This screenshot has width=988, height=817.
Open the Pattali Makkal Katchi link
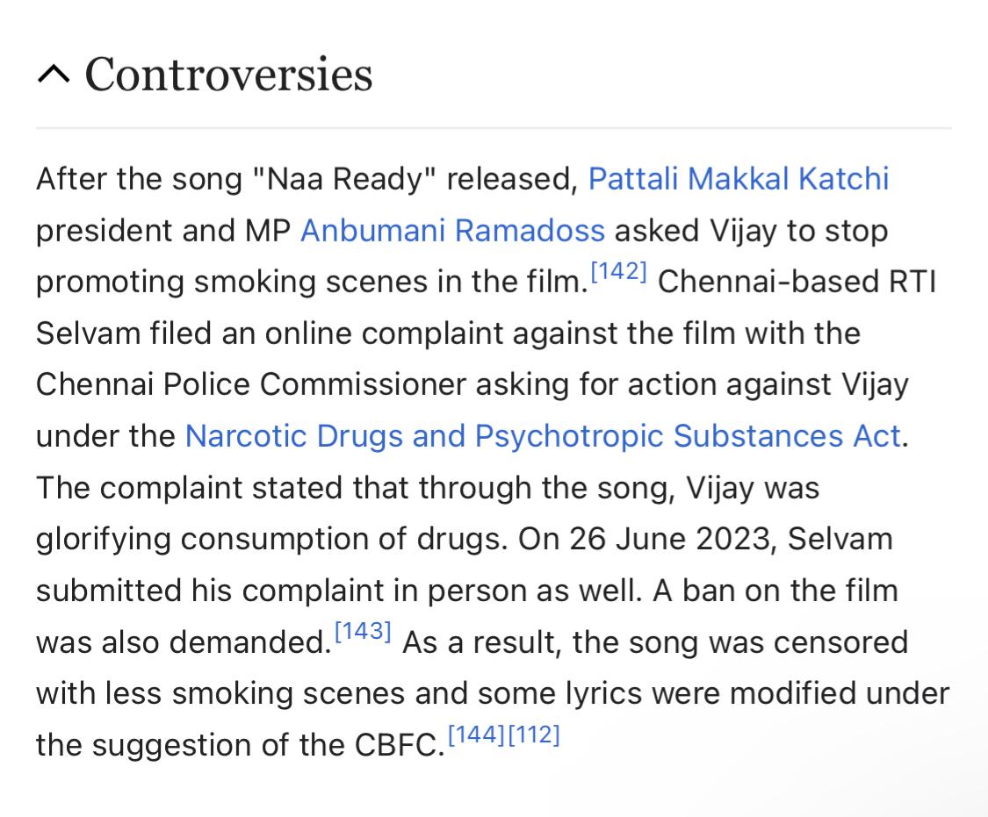coord(738,179)
